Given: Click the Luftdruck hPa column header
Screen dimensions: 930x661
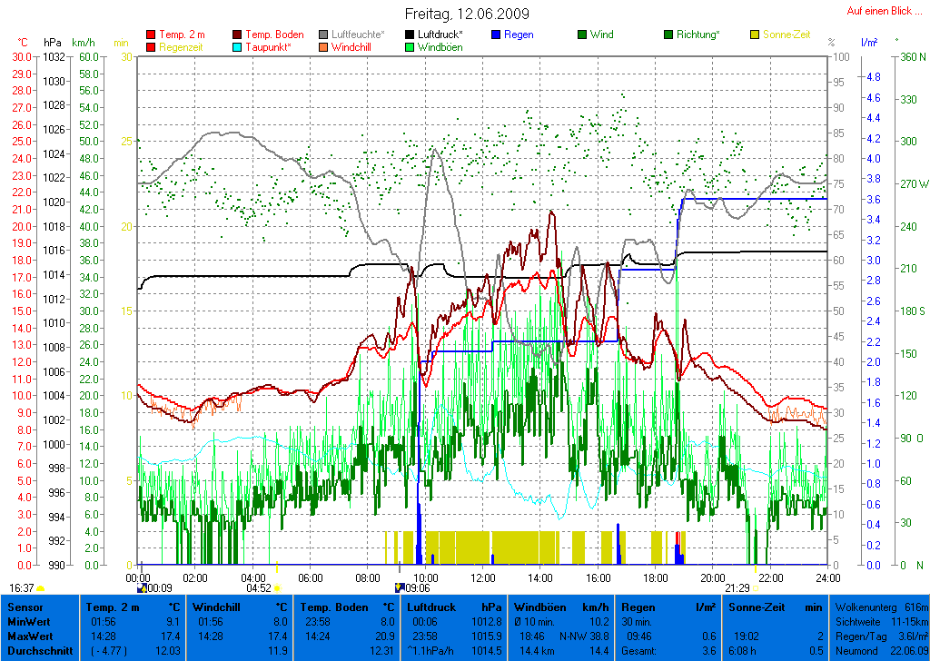Looking at the screenshot, I should (x=454, y=607).
